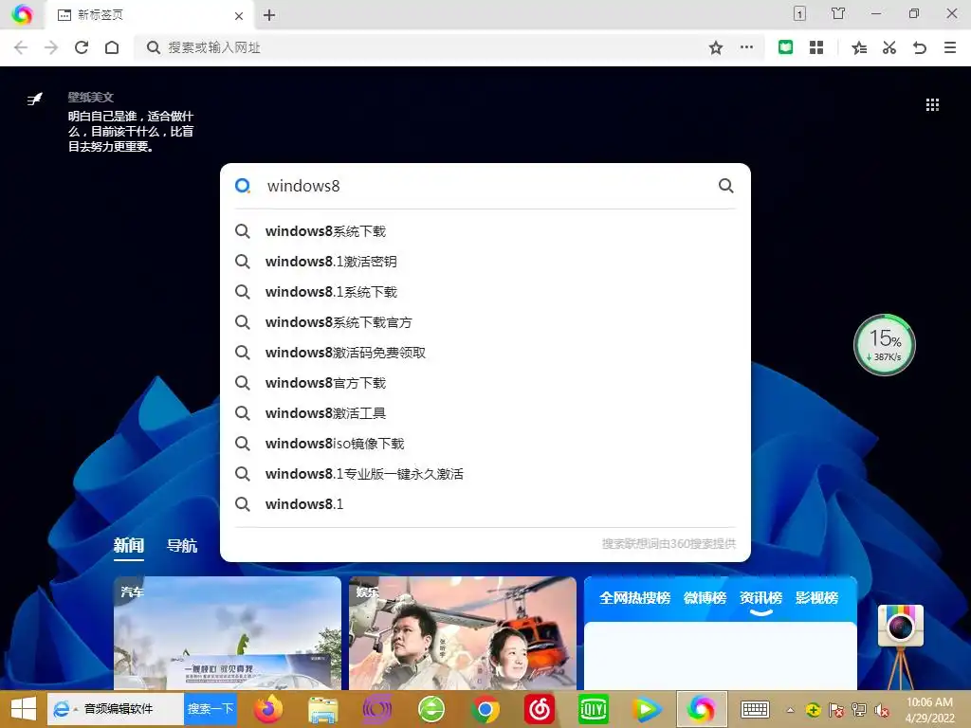Open the purple swirl taskbar app
This screenshot has height=728, width=971.
pos(377,709)
